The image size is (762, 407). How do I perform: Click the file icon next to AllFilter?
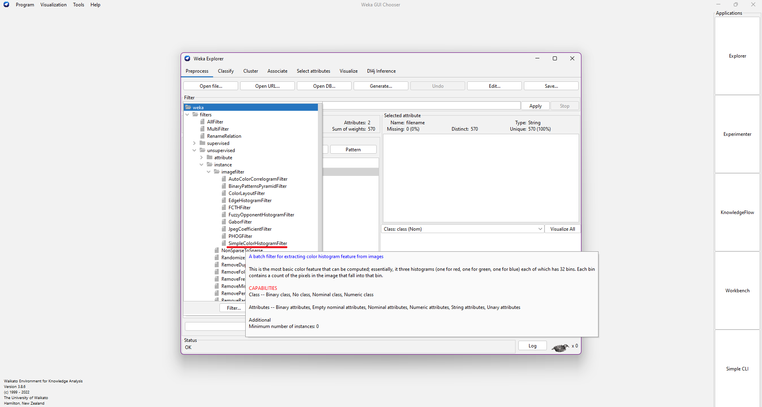[202, 122]
